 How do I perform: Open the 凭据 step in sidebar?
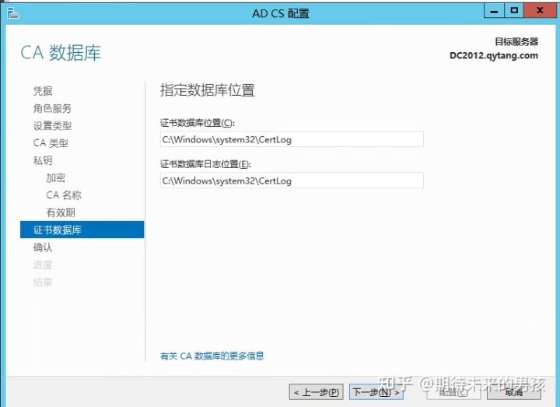pyautogui.click(x=43, y=91)
